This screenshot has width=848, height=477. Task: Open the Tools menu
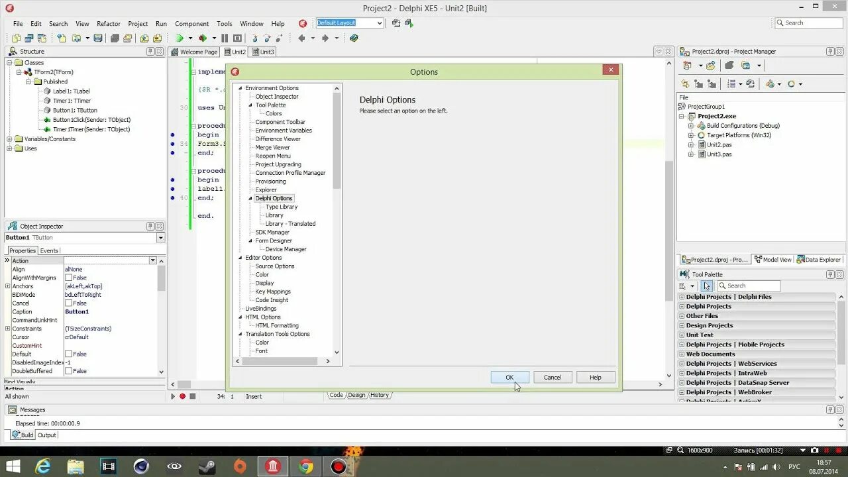(225, 23)
